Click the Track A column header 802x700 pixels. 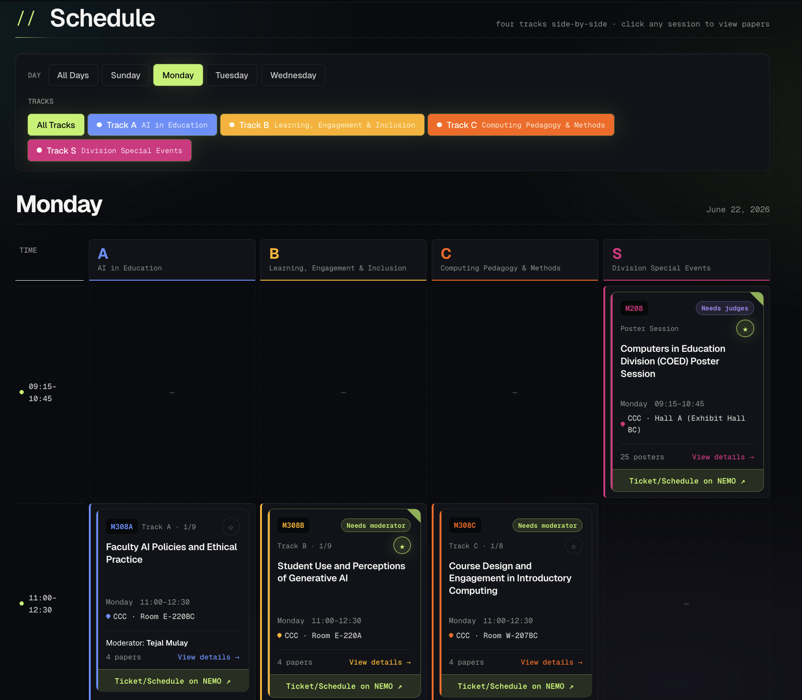click(x=172, y=260)
